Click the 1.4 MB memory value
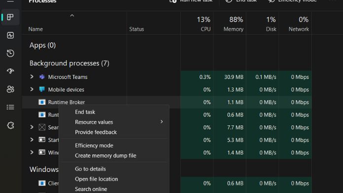 click(235, 153)
